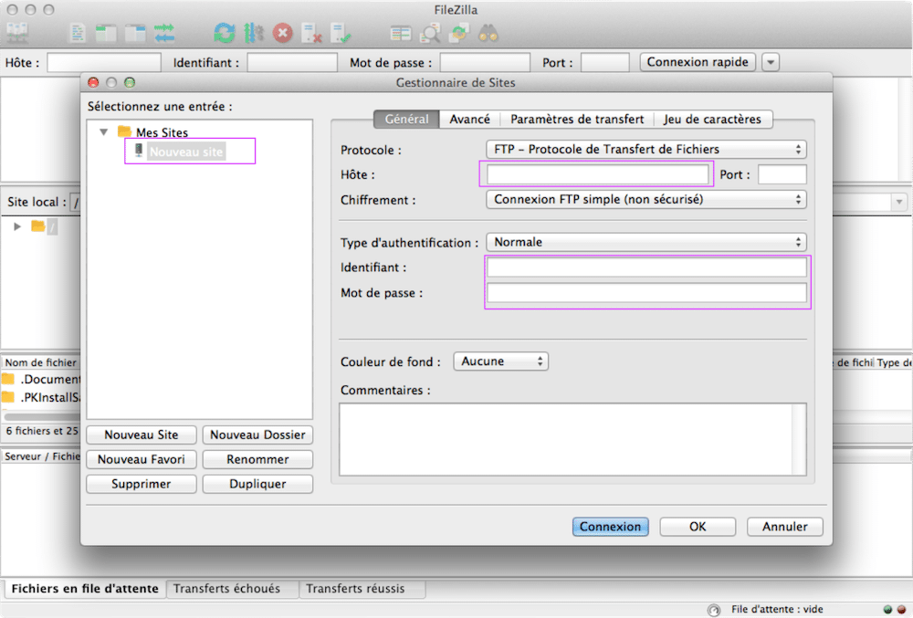Click the Annuler button

(785, 527)
